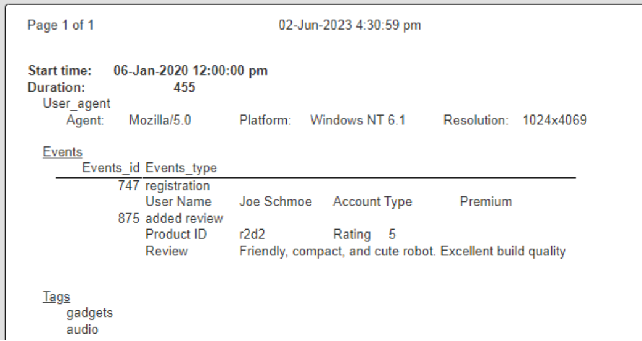Click the Duration value 455
Viewport: 642px width, 341px height.
coord(184,88)
